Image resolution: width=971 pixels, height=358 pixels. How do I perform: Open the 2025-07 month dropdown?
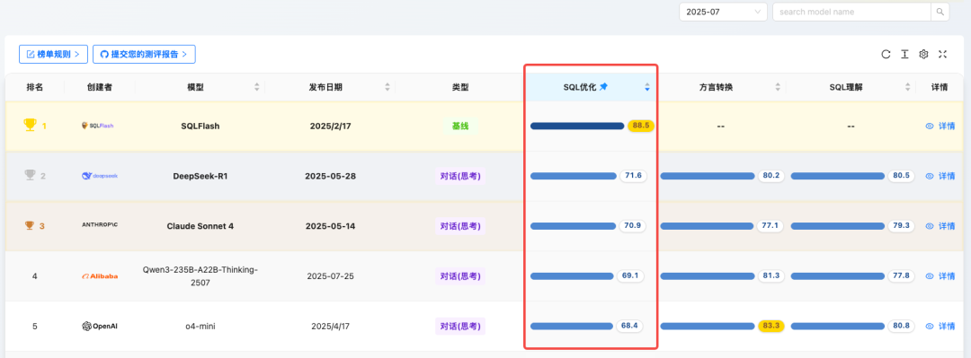[x=723, y=12]
